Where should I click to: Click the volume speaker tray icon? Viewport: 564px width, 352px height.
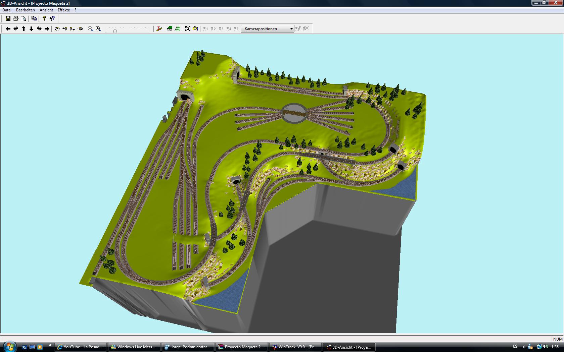click(x=546, y=347)
